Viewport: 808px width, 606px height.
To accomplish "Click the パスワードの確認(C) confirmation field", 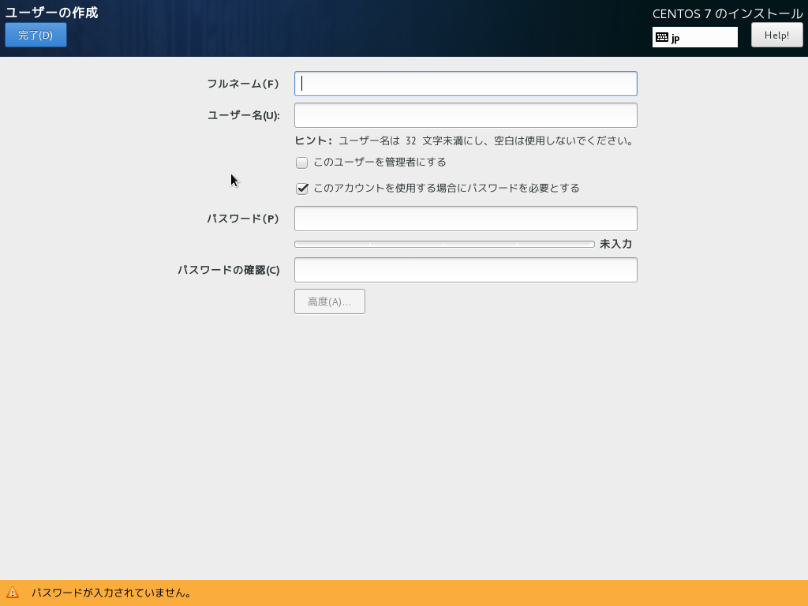I will click(x=466, y=269).
